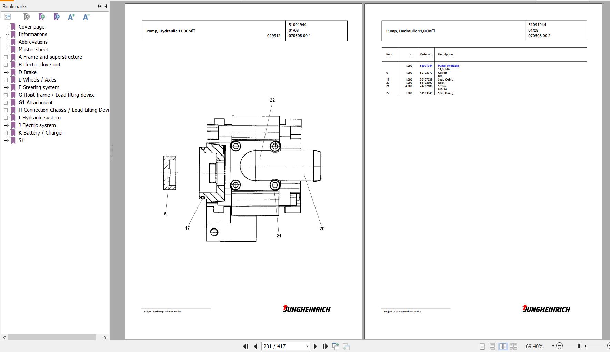Click the Pump, Hydraulic link in table
Screen dimensions: 610x352
click(x=449, y=66)
